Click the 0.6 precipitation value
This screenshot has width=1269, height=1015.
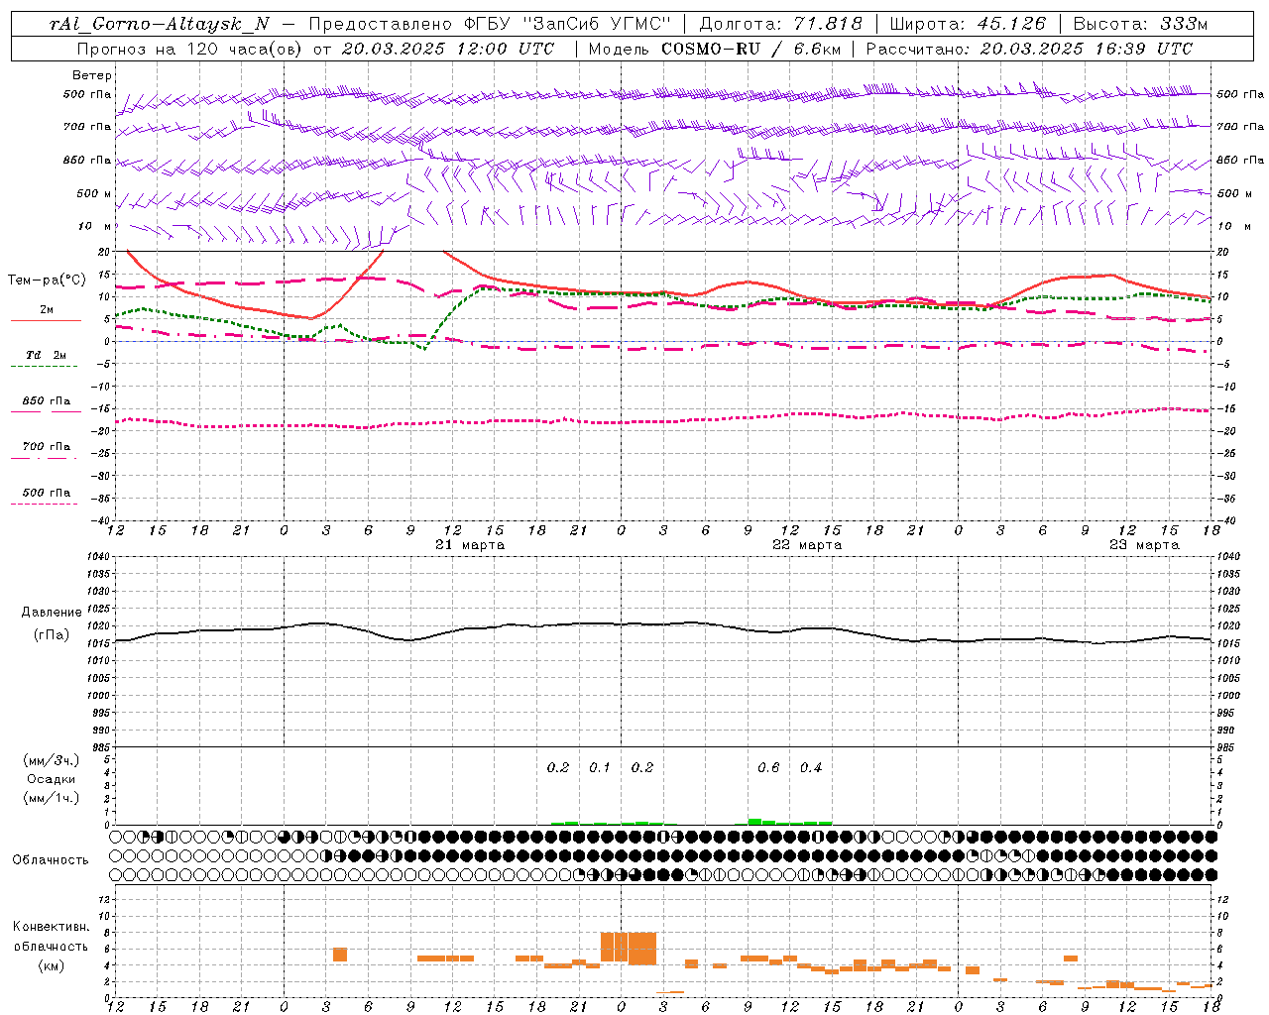click(768, 768)
